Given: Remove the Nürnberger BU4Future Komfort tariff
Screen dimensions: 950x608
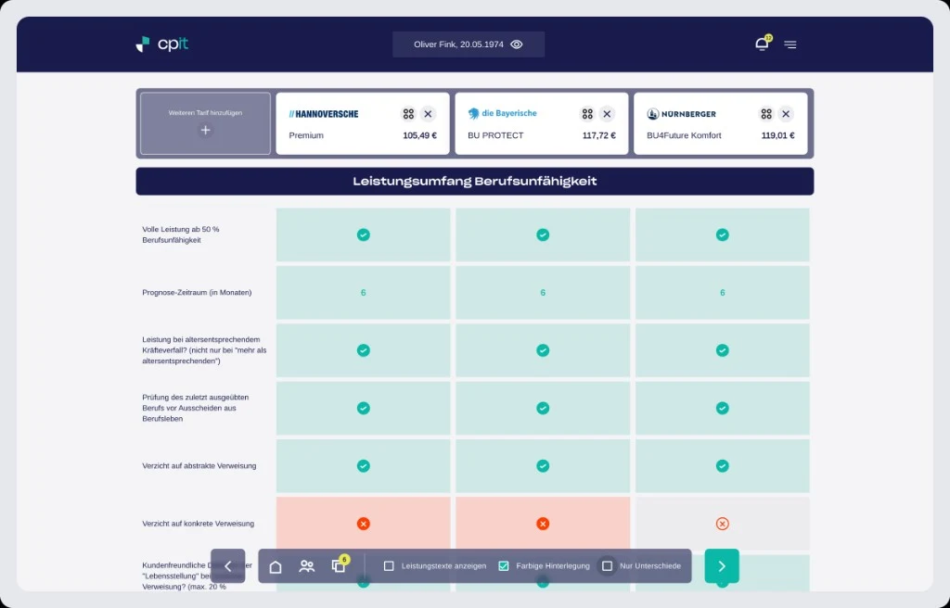Looking at the screenshot, I should (x=786, y=114).
